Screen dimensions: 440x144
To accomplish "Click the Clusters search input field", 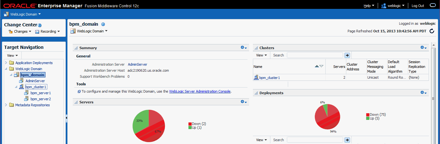I will [x=315, y=55].
